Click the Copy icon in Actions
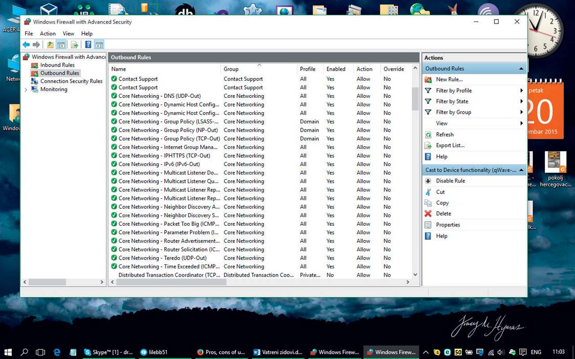575x359 pixels. (x=428, y=203)
